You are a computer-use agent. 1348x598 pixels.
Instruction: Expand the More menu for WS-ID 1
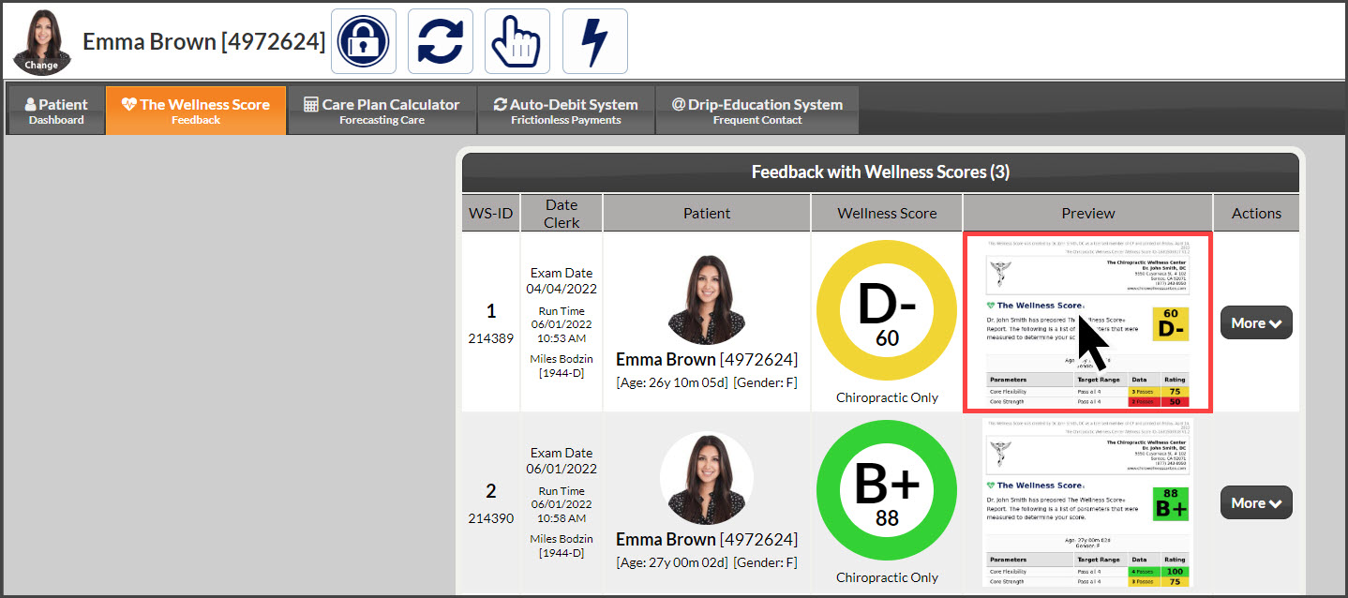pyautogui.click(x=1256, y=322)
